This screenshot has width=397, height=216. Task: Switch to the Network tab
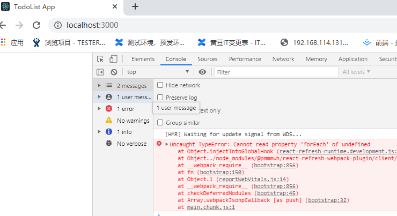pyautogui.click(x=283, y=59)
